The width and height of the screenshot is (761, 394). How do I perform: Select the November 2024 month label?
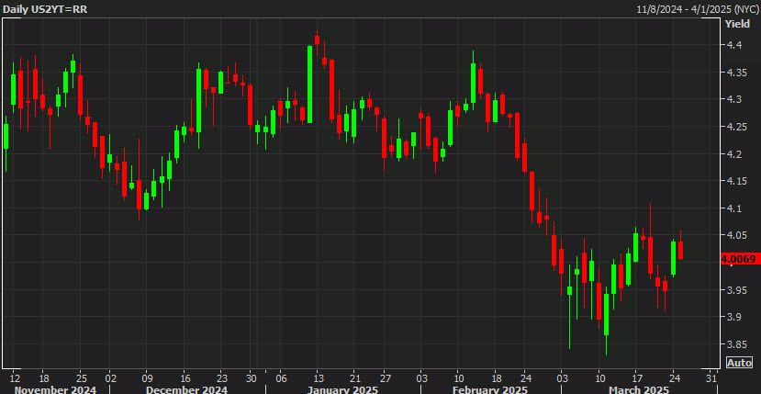click(55, 389)
